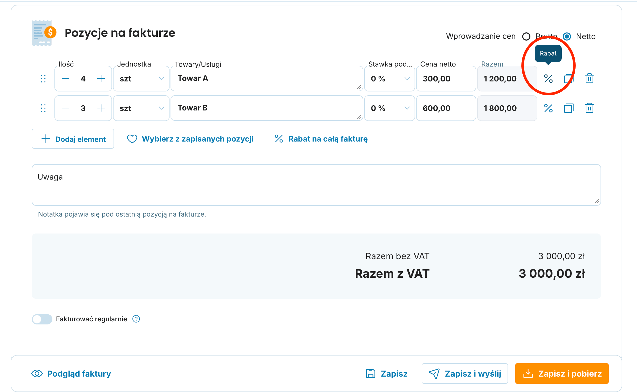Click the Razem z VAT amount 3 000,00 zł
Screen dimensions: 637x392
click(x=552, y=274)
